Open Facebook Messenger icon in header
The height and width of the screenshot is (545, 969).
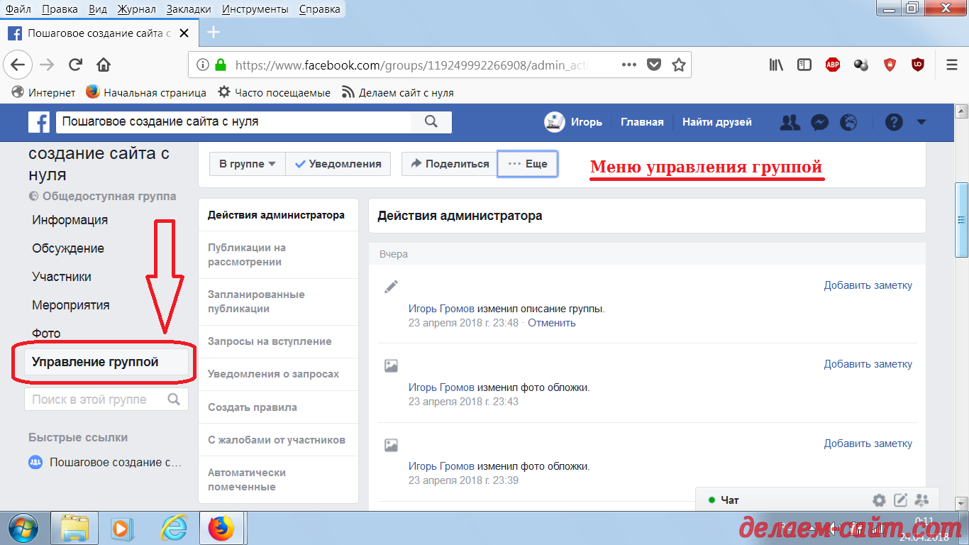tap(819, 122)
